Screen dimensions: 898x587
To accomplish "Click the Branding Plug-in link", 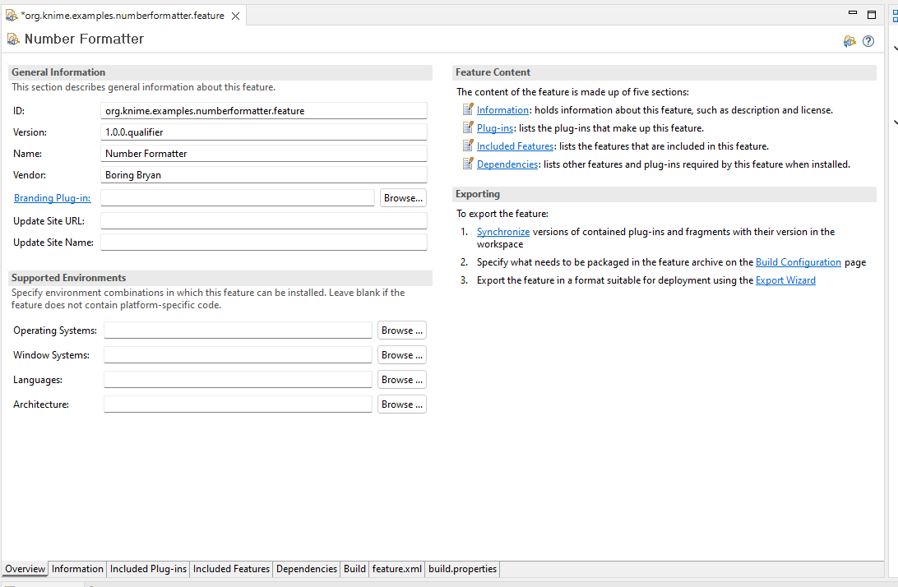I will (x=52, y=198).
